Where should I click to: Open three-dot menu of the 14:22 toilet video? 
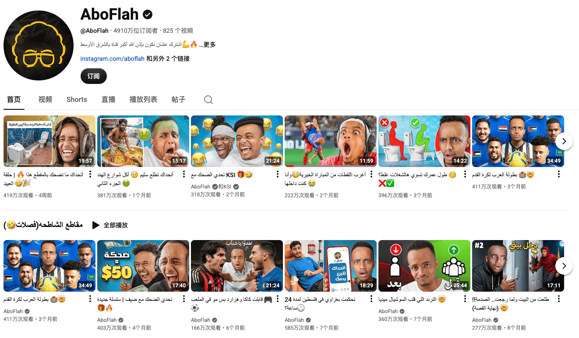tap(465, 174)
